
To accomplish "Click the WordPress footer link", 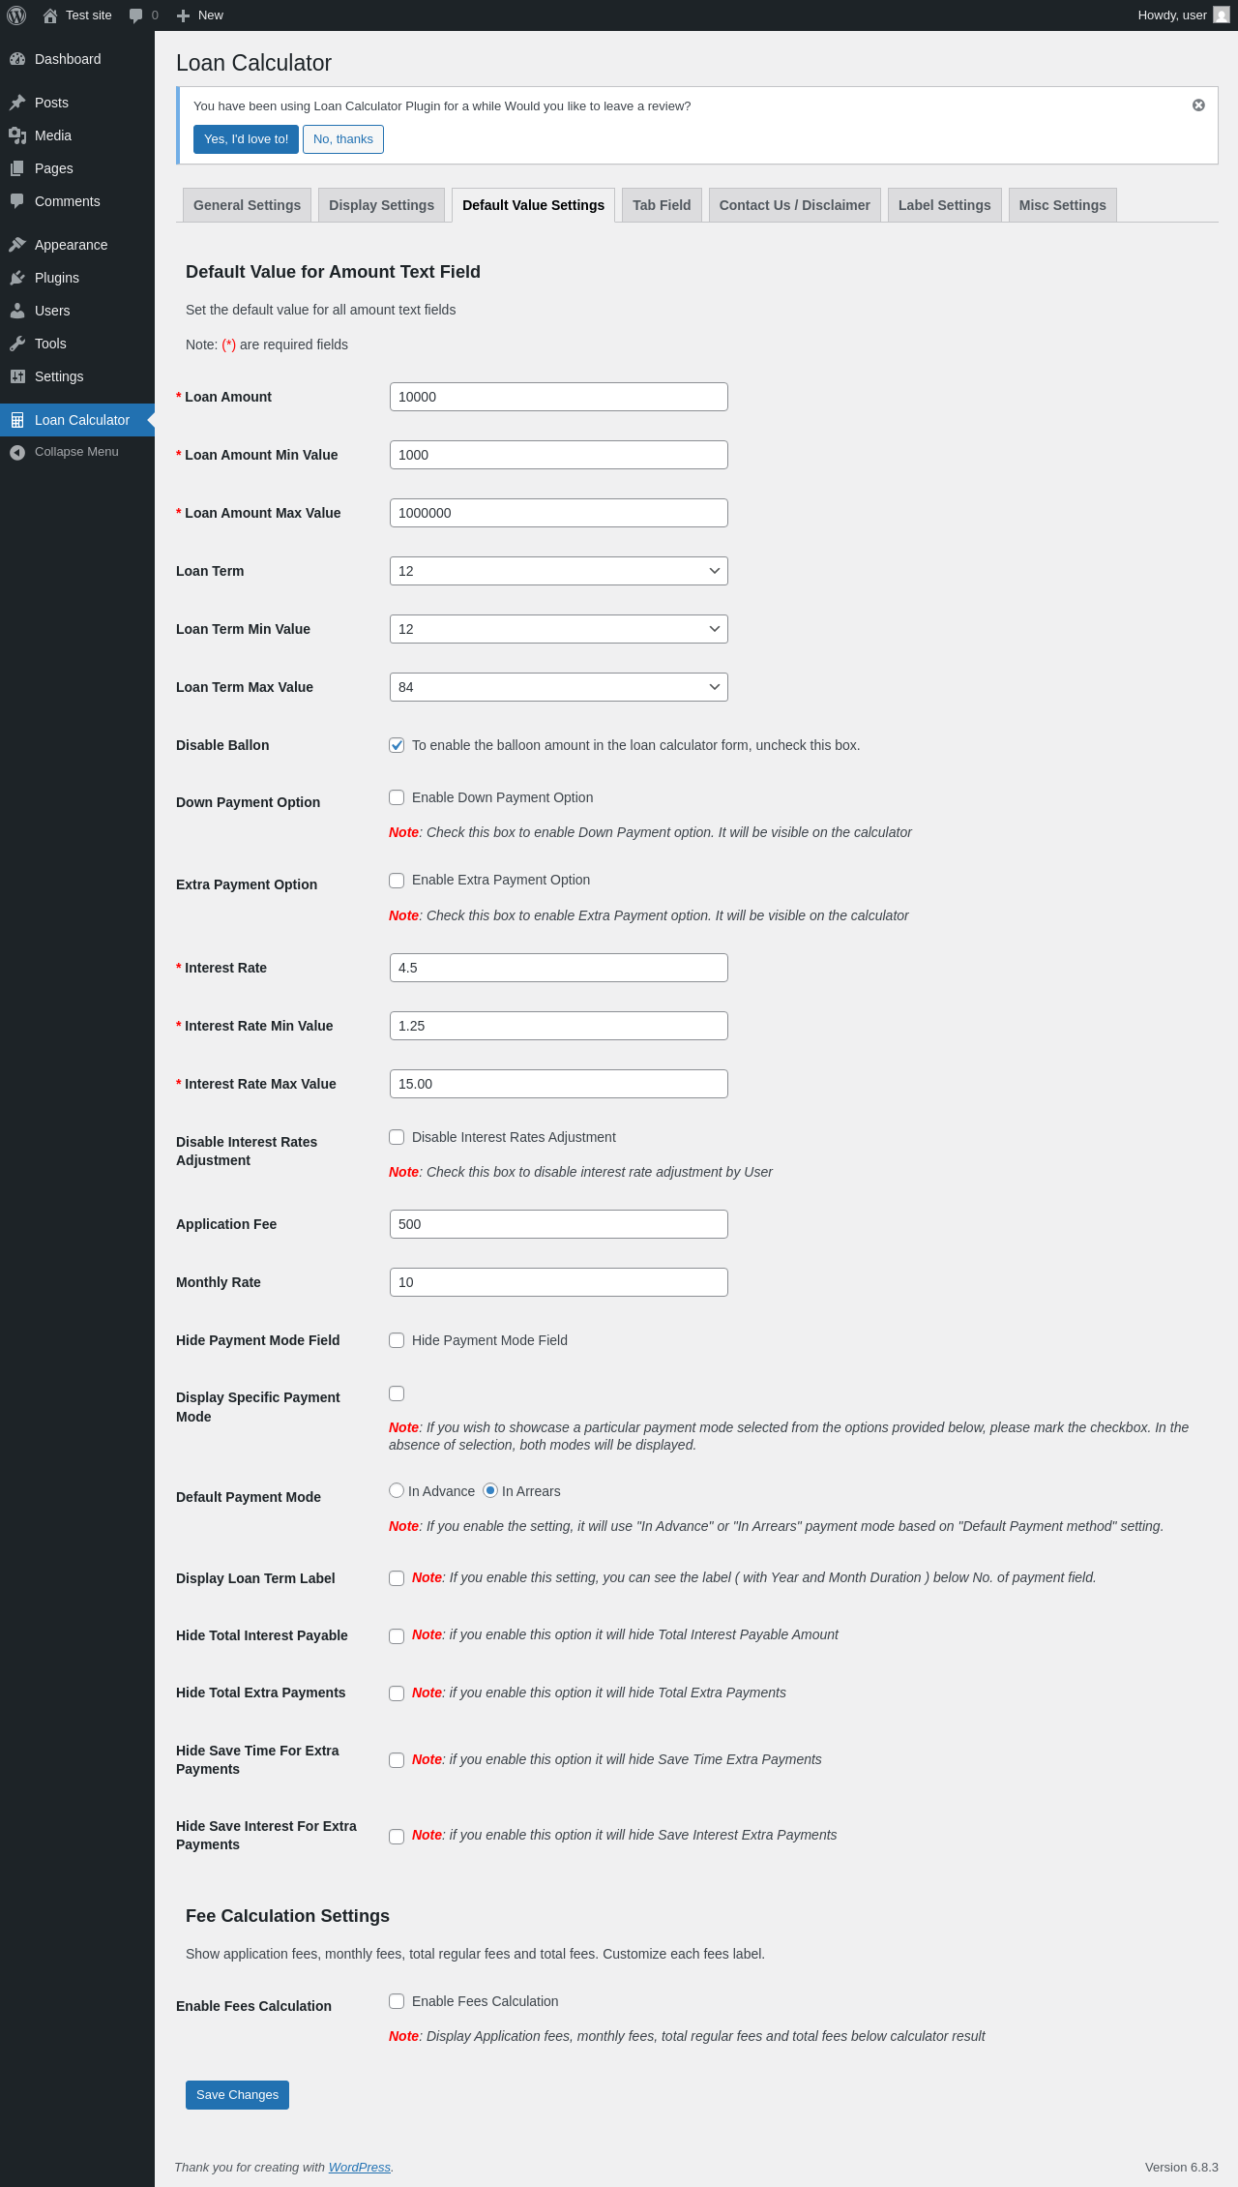I will click(x=359, y=2167).
